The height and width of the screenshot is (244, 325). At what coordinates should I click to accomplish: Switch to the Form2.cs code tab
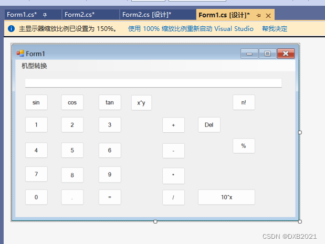tap(80, 15)
